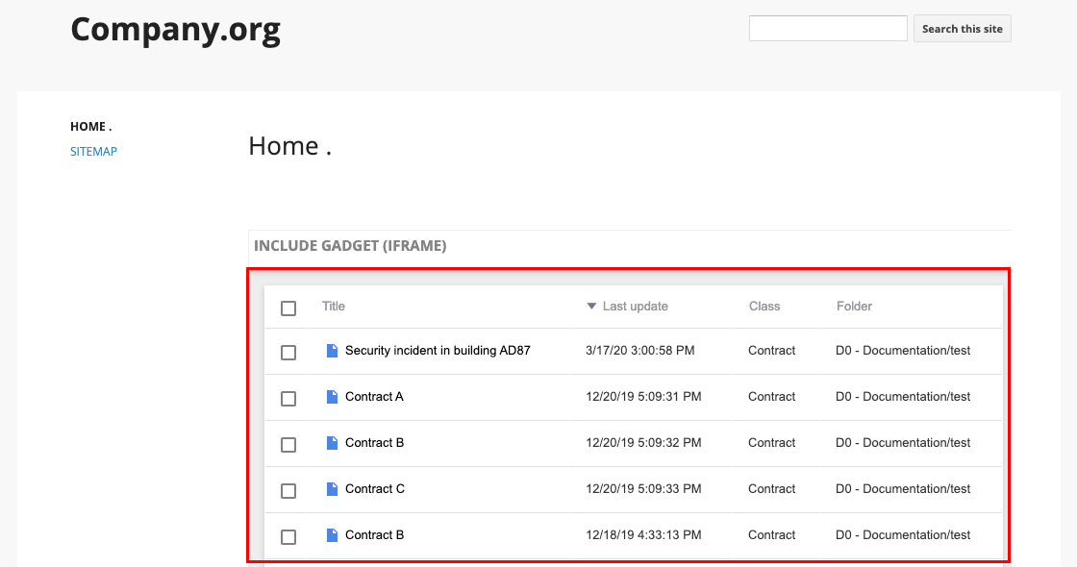Viewport: 1077px width, 567px height.
Task: Click the document icon beside Security incident in building AD87
Action: [332, 351]
